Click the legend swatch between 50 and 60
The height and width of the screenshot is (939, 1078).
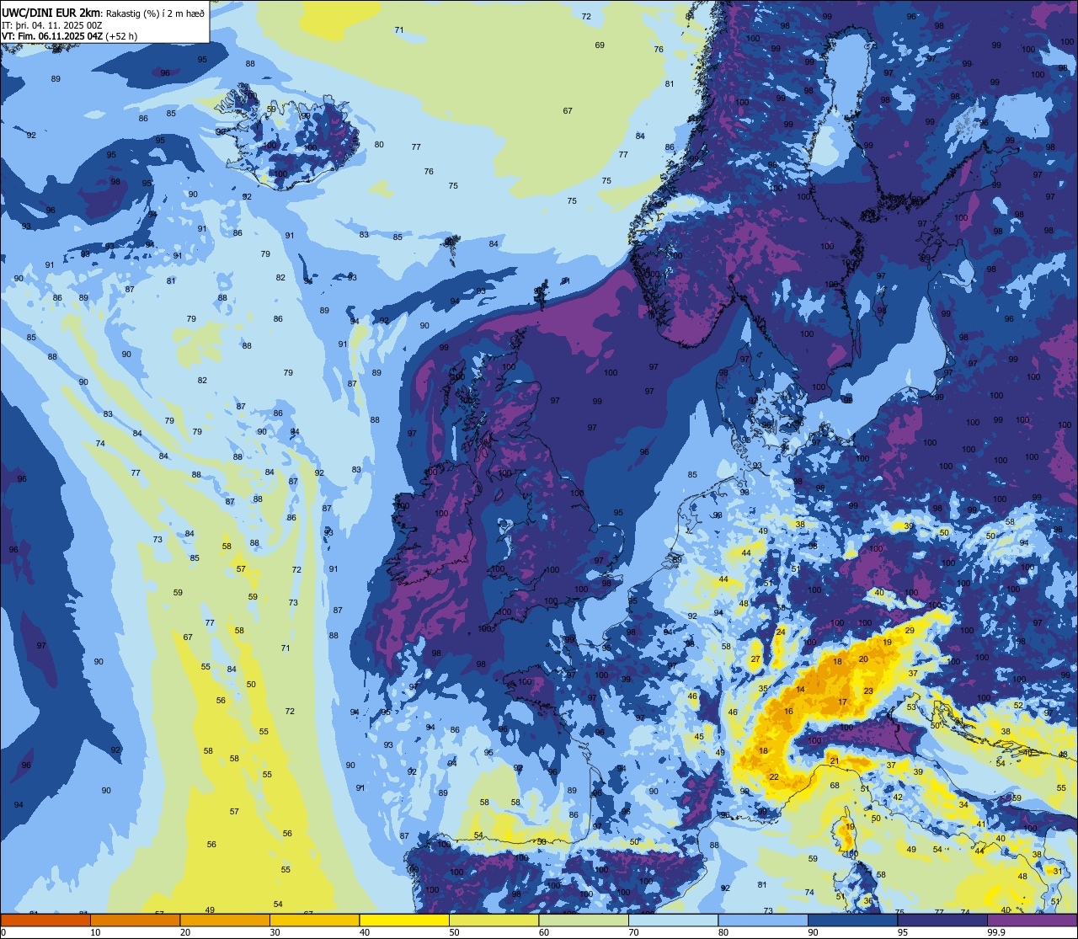[494, 920]
